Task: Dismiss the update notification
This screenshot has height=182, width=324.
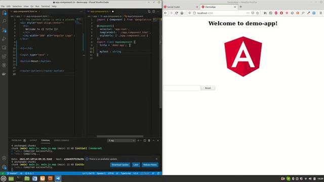Action: tap(156, 159)
